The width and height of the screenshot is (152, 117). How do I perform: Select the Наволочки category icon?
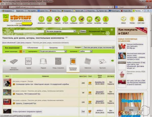[x=88, y=61]
